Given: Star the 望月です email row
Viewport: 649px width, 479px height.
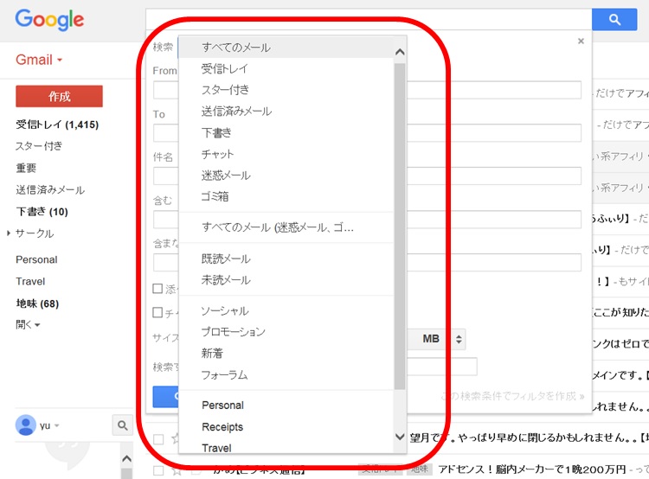Looking at the screenshot, I should point(176,438).
